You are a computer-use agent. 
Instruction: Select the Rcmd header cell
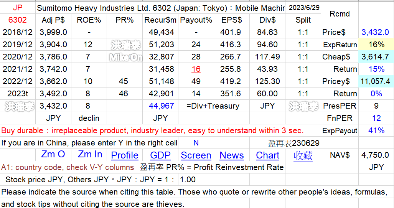coord(340,14)
